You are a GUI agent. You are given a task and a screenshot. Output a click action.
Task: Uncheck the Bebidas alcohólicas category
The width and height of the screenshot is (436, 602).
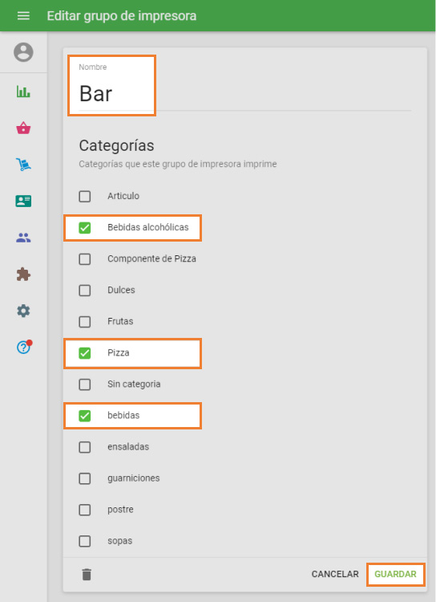click(85, 228)
